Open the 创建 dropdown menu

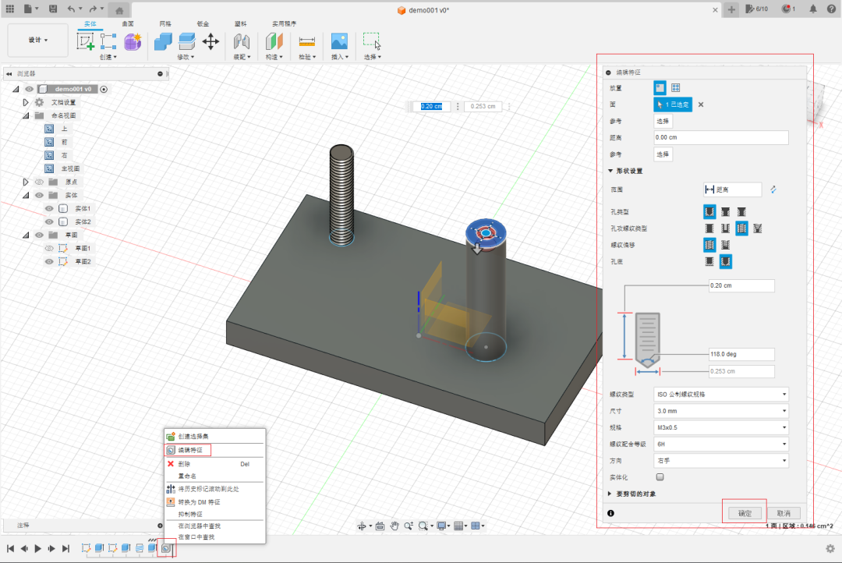pyautogui.click(x=108, y=57)
